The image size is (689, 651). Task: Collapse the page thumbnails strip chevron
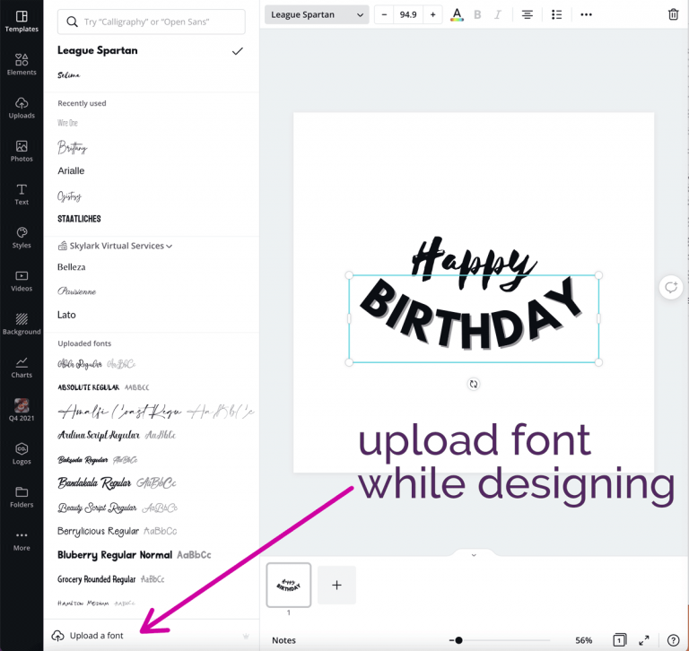474,555
